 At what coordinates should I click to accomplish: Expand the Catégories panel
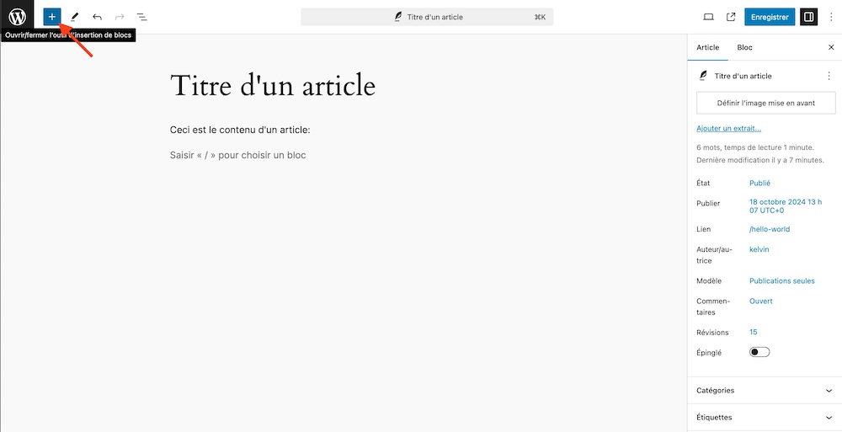click(765, 391)
